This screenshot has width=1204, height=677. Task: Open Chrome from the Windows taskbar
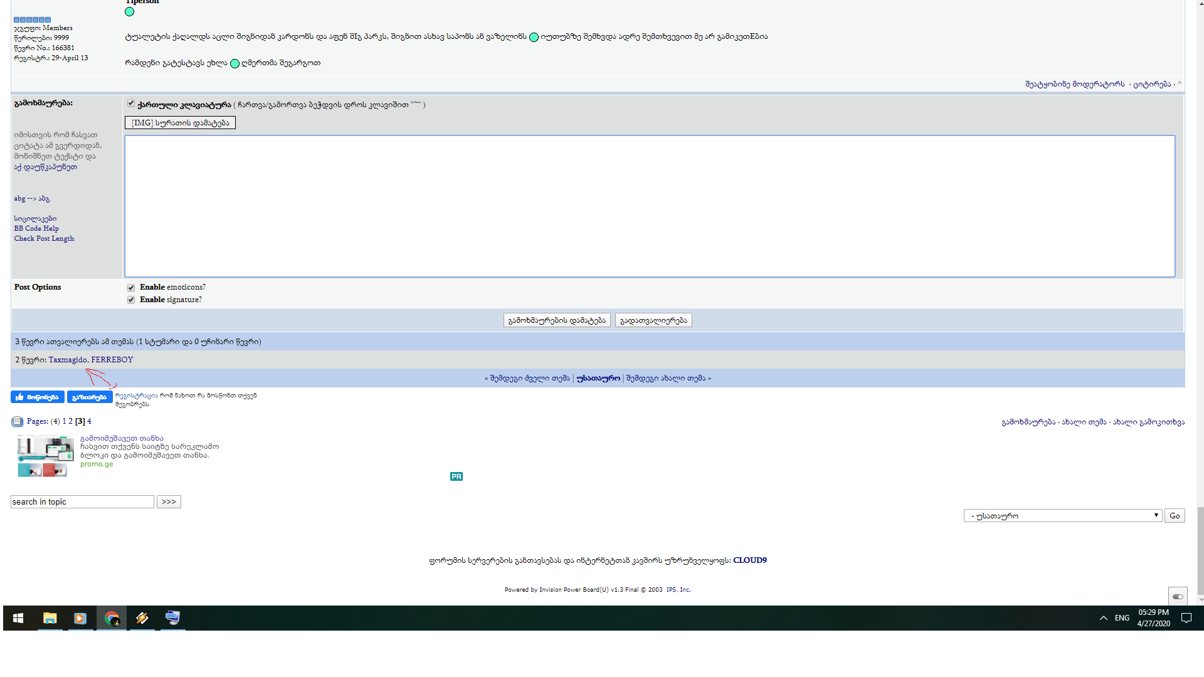pos(112,619)
